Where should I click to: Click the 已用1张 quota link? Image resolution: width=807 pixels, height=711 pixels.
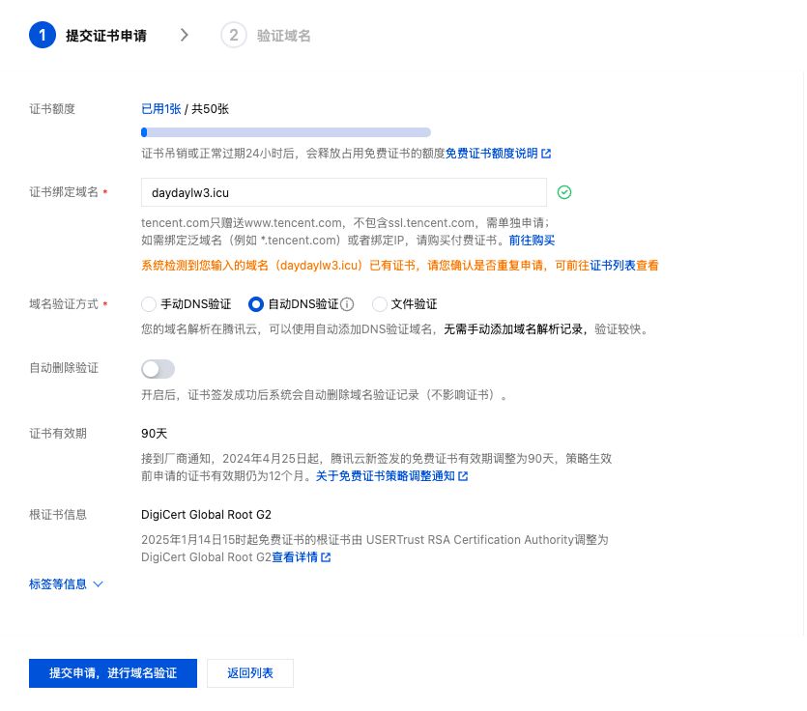[161, 109]
